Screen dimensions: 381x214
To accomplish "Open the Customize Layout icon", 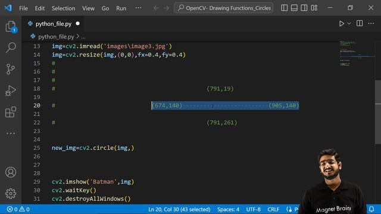I will click(x=314, y=8).
